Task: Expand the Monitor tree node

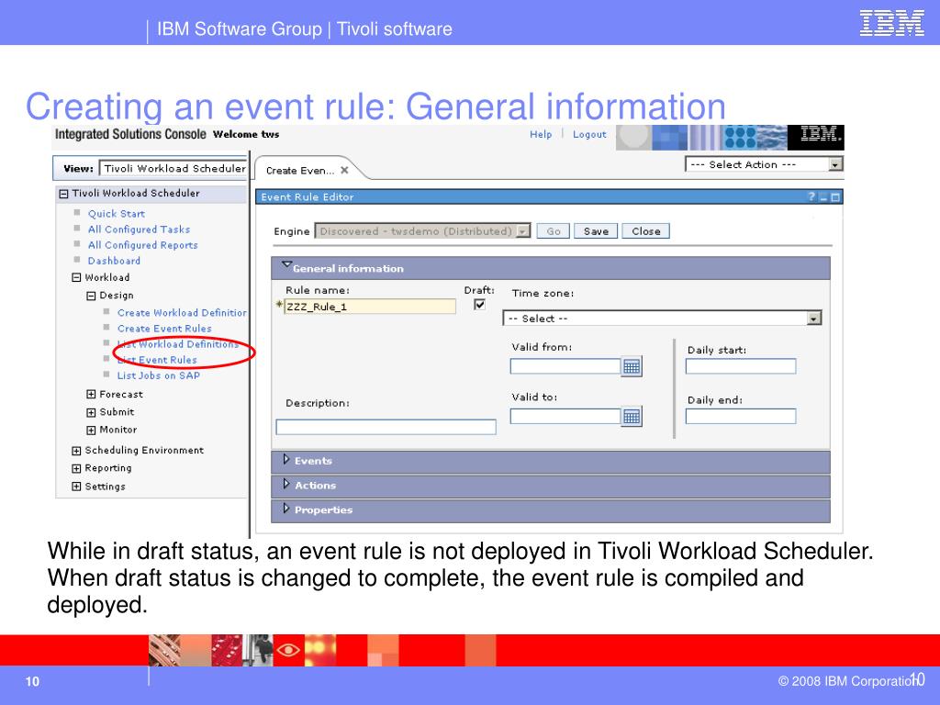Action: tap(91, 430)
